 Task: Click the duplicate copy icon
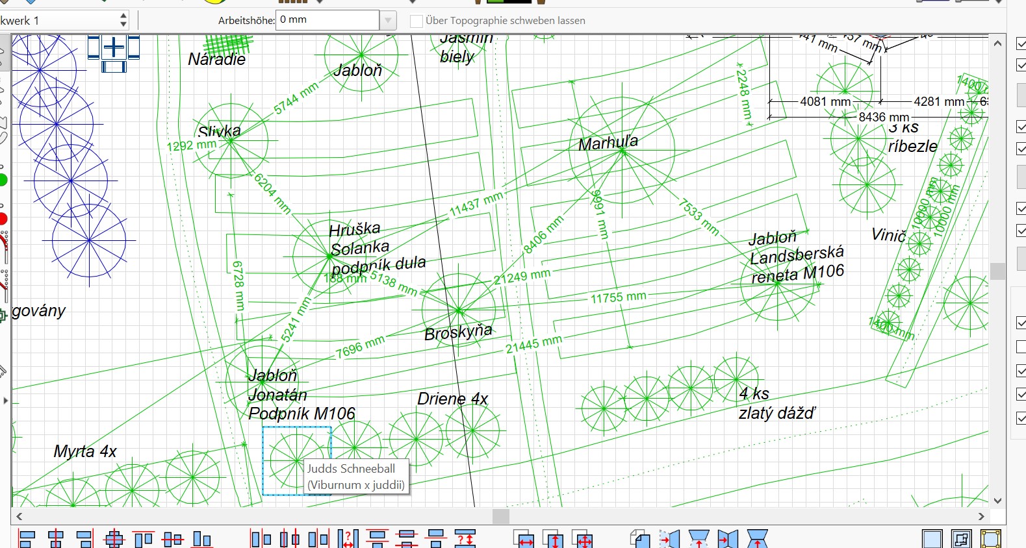click(x=640, y=539)
